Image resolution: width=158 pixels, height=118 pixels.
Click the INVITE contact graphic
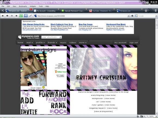coord(29,112)
